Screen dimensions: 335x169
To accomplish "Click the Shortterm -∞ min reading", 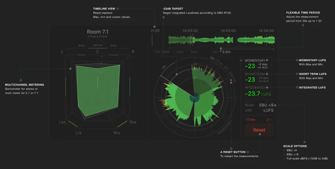I will (263, 81).
